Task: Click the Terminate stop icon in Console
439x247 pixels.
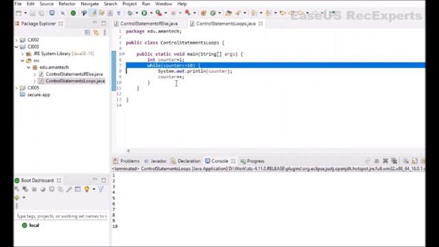Action: pyautogui.click(x=377, y=161)
